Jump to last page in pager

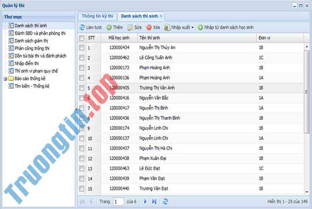[154, 201]
